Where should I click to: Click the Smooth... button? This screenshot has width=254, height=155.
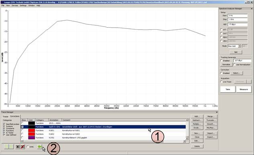point(211,124)
